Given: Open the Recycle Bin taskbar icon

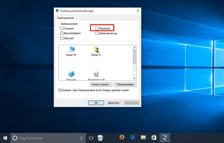Looking at the screenshot, I should pyautogui.click(x=100, y=138).
